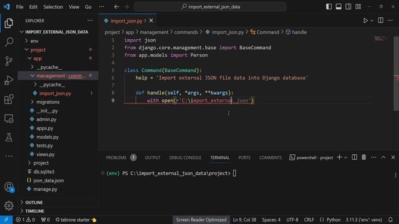Toggle the bottom panel visibility

(x=339, y=7)
